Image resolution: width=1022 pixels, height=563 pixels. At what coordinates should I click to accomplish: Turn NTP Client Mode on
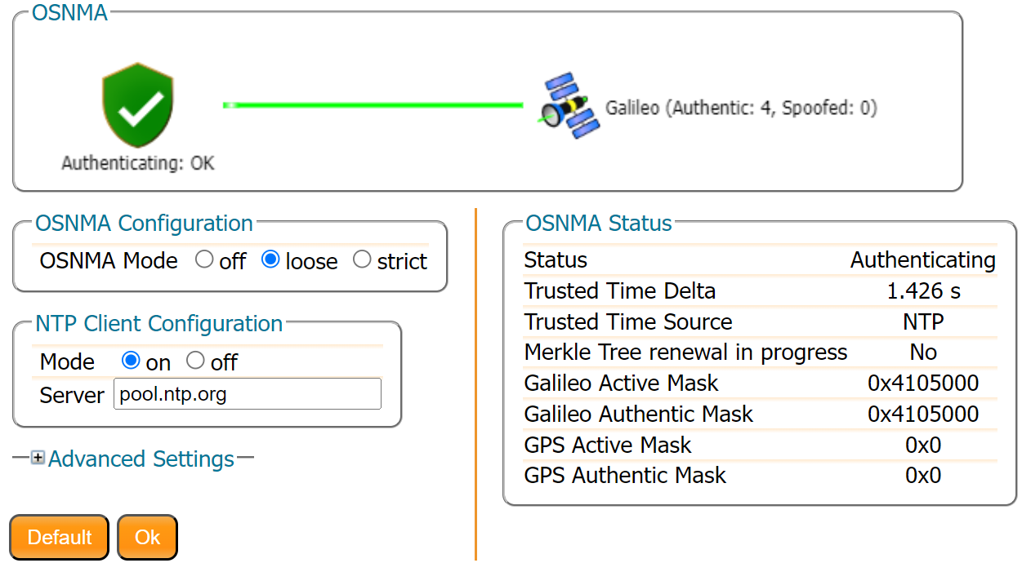pyautogui.click(x=131, y=361)
